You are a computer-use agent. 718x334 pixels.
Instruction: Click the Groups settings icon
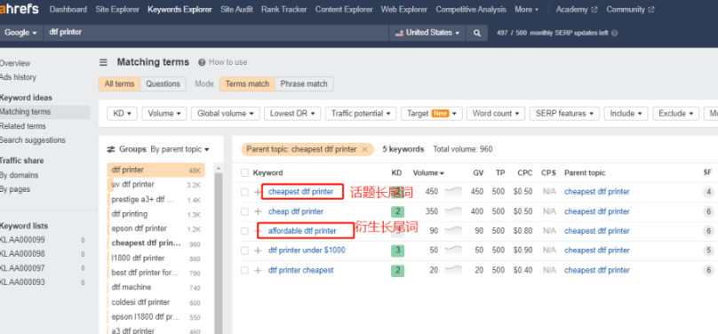tap(111, 149)
